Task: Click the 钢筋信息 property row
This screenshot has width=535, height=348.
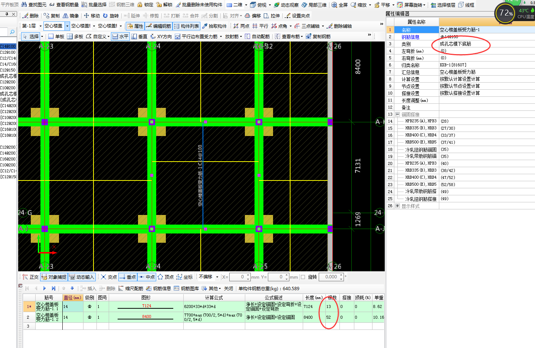Action: [460, 37]
